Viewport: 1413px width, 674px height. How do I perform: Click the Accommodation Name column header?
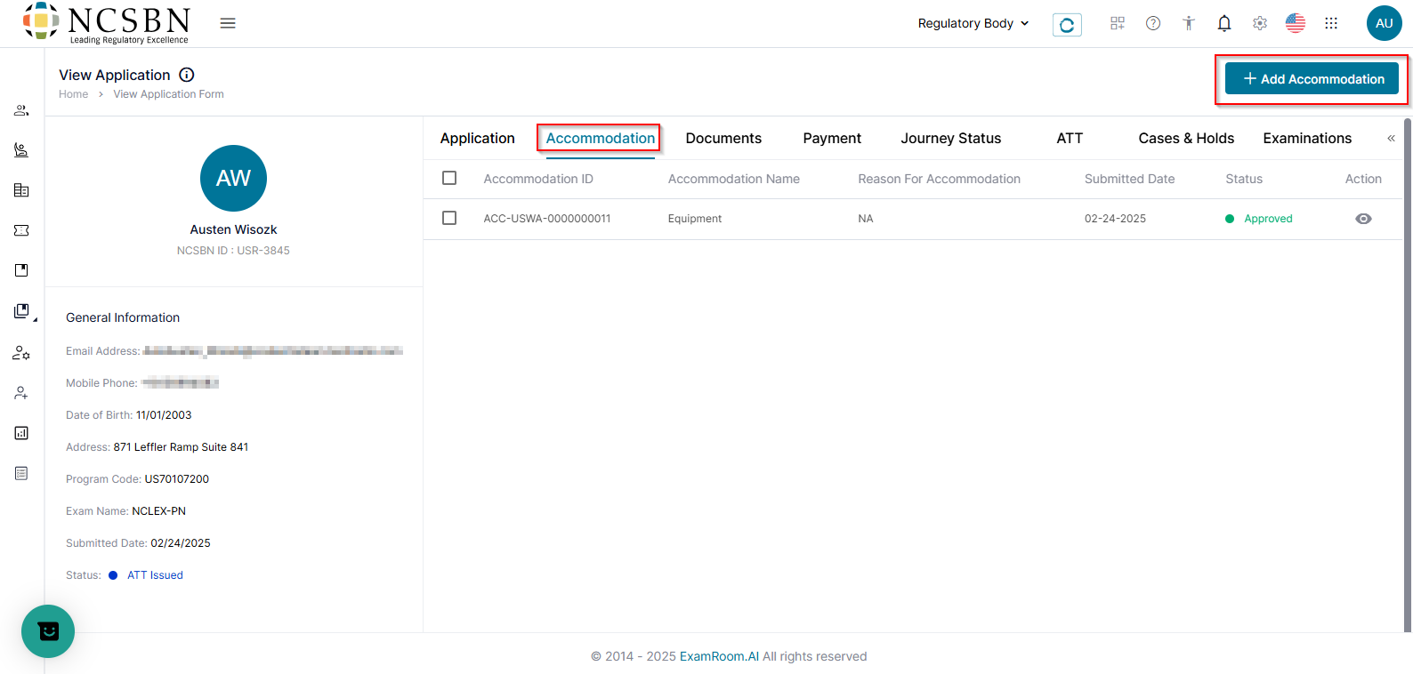point(734,179)
